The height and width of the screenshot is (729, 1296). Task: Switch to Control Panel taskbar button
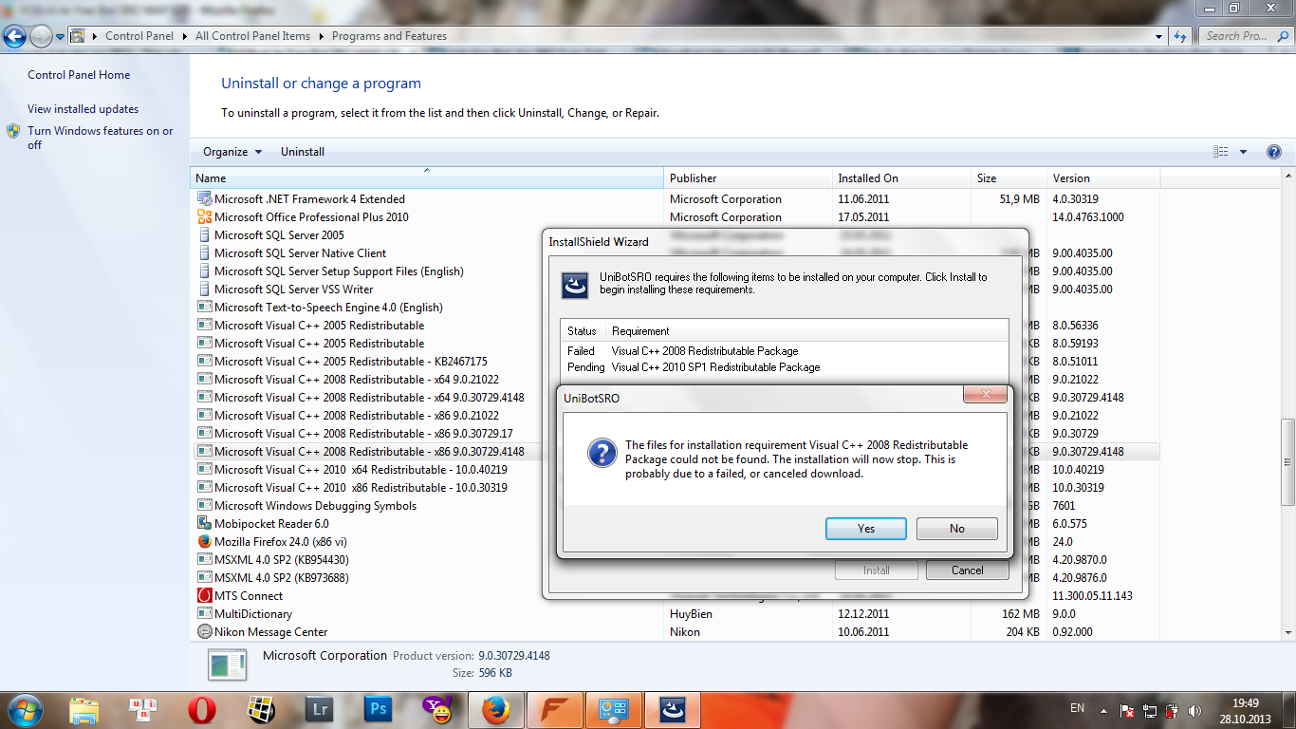click(x=613, y=709)
